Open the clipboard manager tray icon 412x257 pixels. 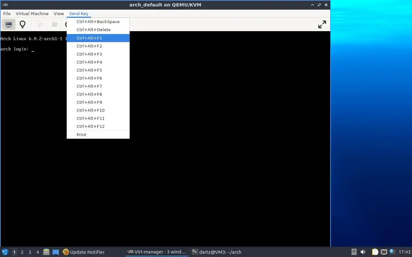tap(375, 252)
